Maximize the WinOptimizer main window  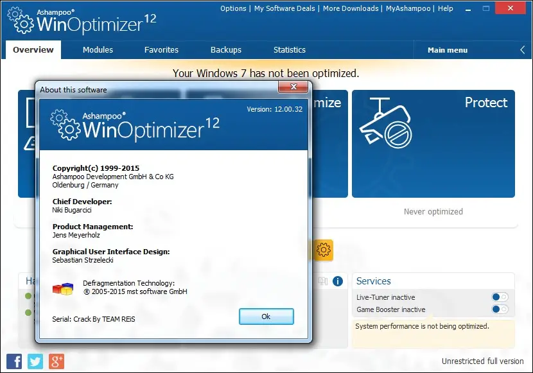tap(486, 8)
